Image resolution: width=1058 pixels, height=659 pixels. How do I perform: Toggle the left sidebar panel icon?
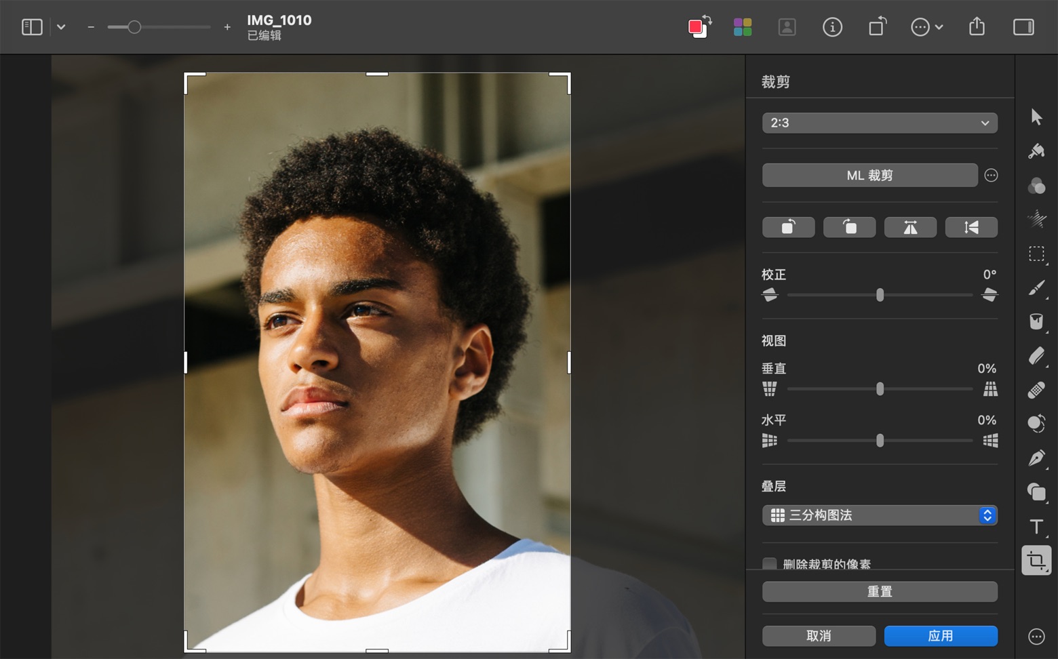point(32,27)
